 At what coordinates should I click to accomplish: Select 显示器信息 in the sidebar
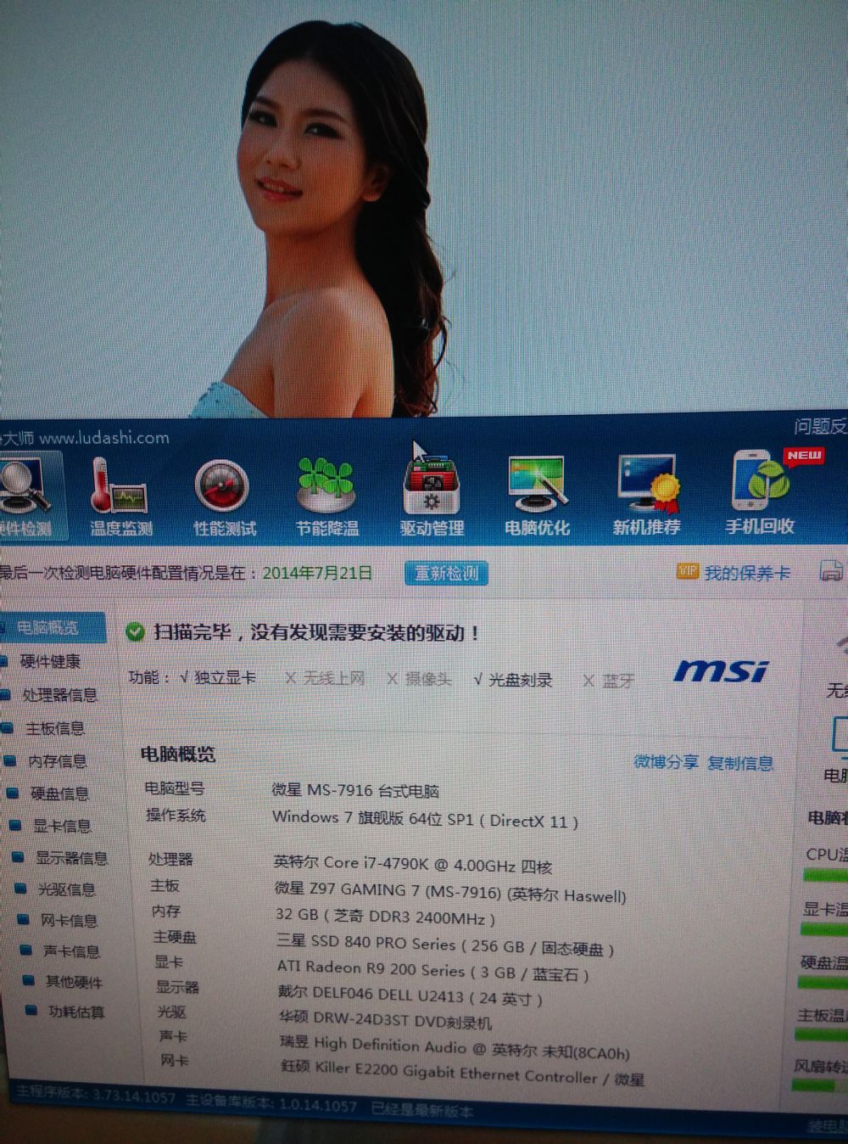[71, 858]
